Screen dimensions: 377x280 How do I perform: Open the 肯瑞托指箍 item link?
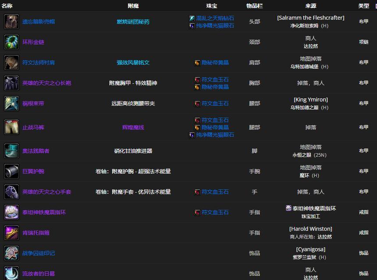click(x=36, y=233)
